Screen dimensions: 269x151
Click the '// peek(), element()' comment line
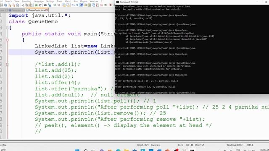[x=123, y=125]
